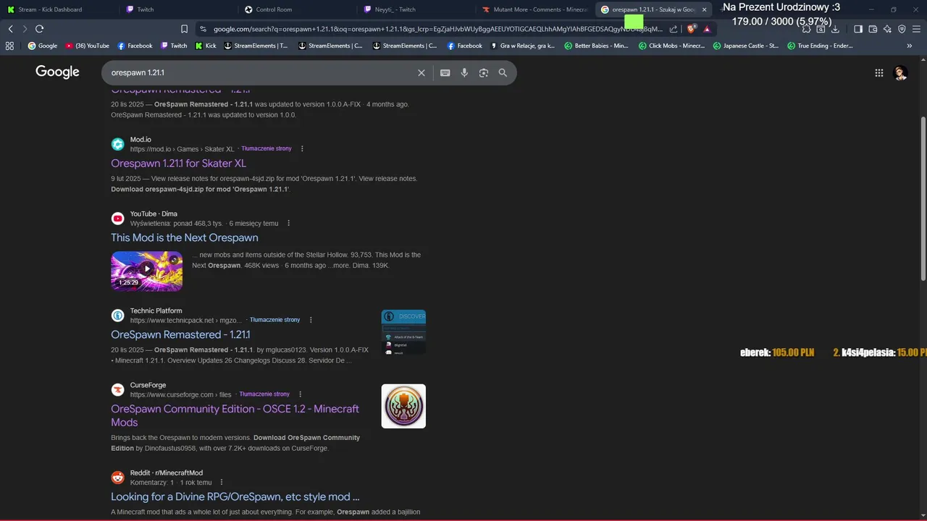Viewport: 927px width, 521px height.
Task: Open Brave Shields lion icon
Action: tap(691, 29)
